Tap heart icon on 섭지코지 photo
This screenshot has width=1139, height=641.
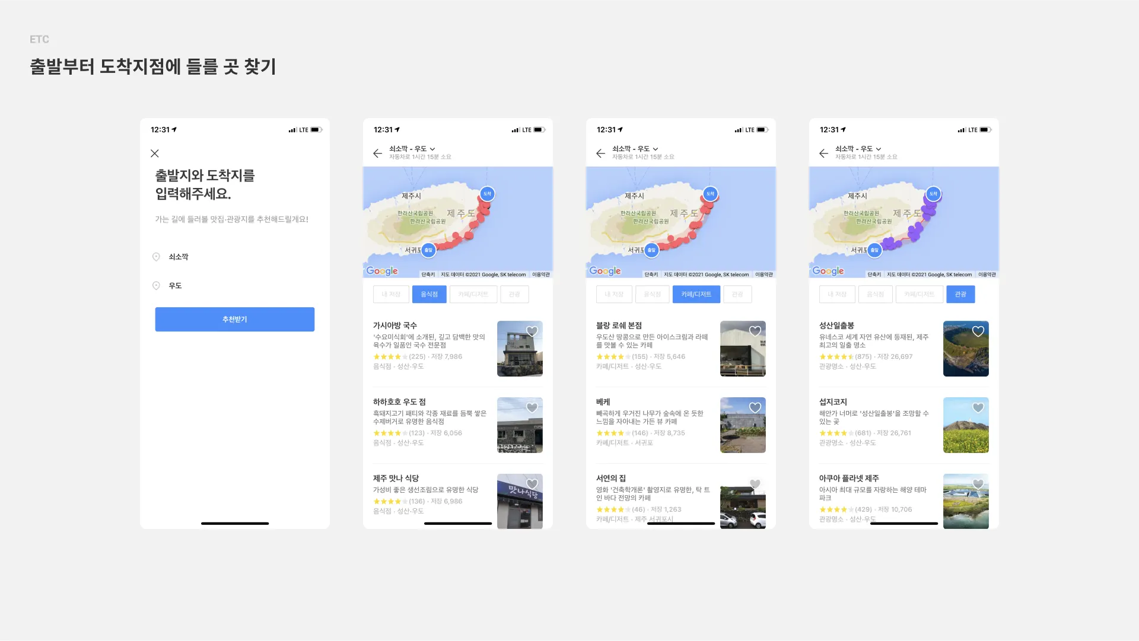tap(978, 407)
